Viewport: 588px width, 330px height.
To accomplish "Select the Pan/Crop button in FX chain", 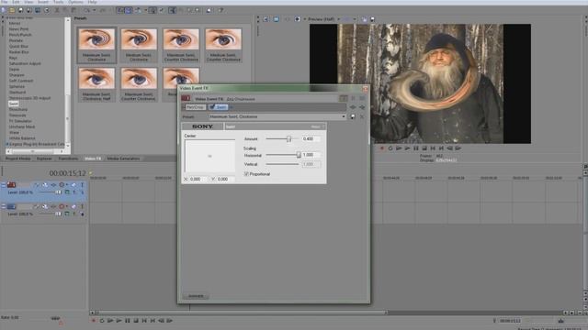I will pyautogui.click(x=195, y=107).
